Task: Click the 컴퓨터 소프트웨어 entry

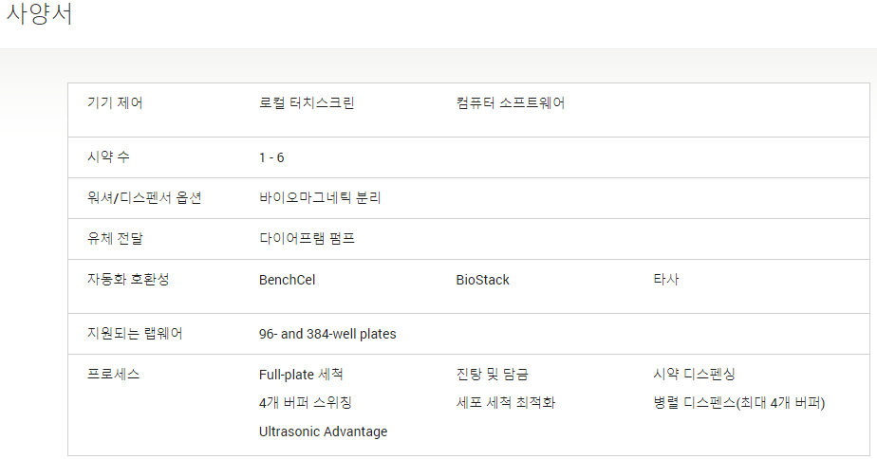Action: coord(510,102)
